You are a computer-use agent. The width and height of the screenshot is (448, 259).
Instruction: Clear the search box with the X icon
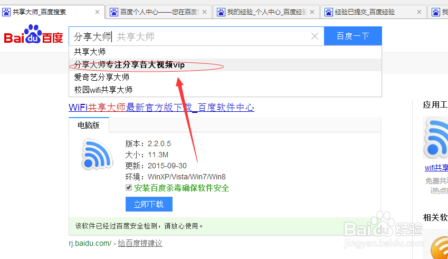pos(314,36)
